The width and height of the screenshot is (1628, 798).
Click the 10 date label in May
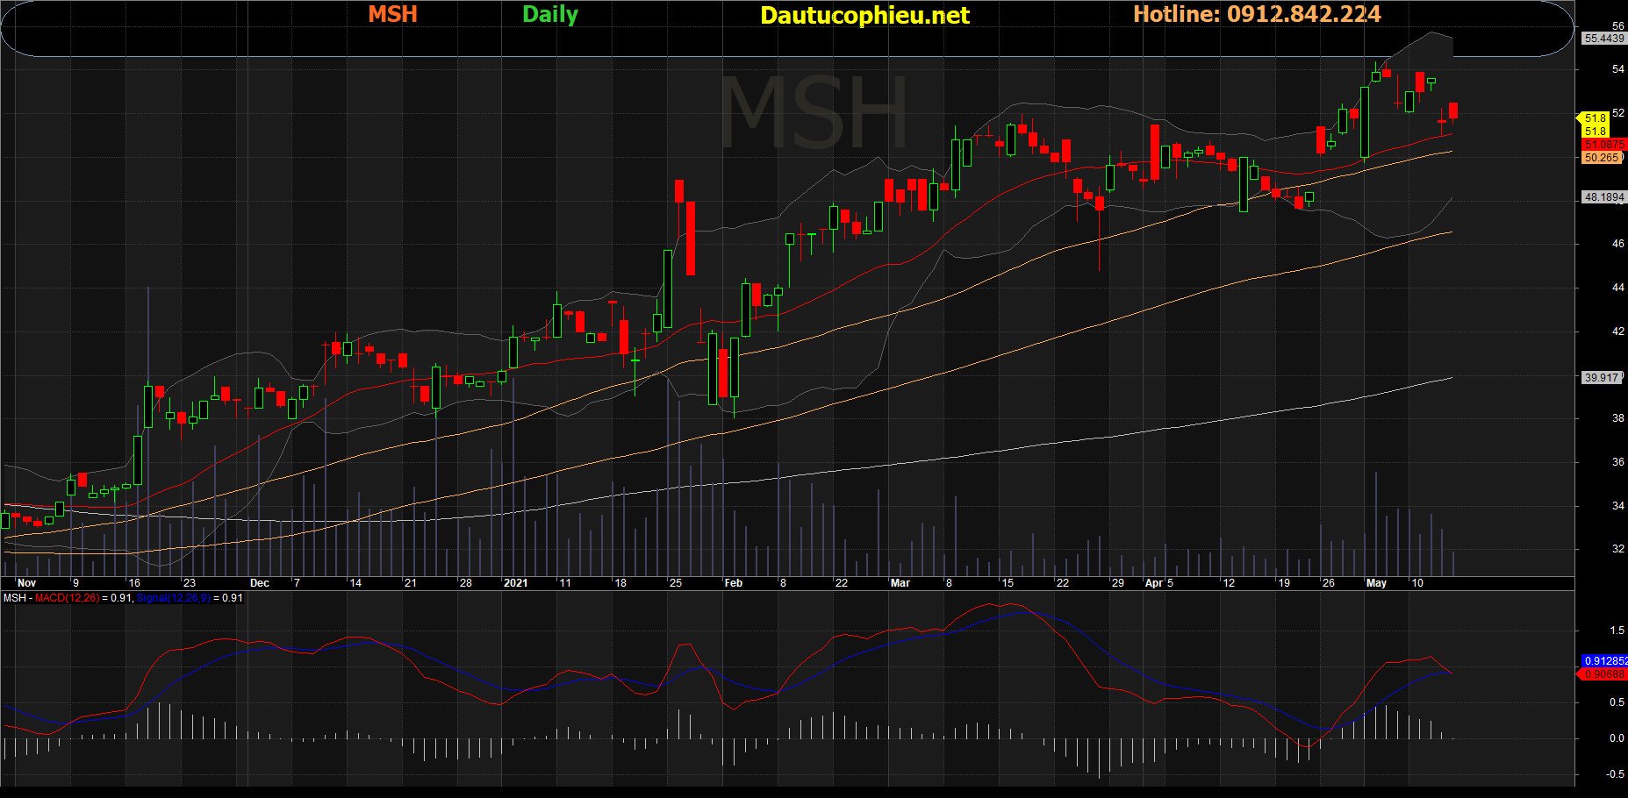pos(1417,583)
